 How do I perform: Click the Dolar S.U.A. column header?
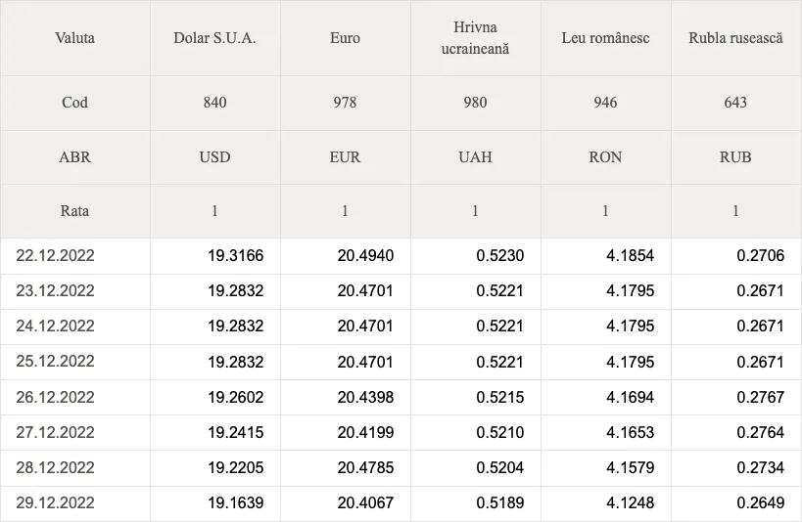(x=214, y=38)
